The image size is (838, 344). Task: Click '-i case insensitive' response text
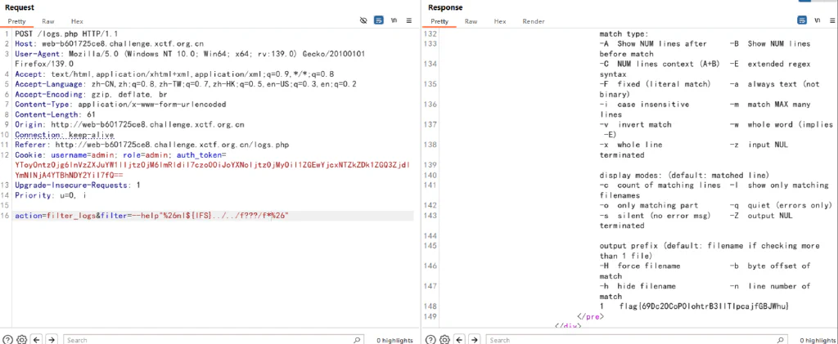click(x=645, y=105)
